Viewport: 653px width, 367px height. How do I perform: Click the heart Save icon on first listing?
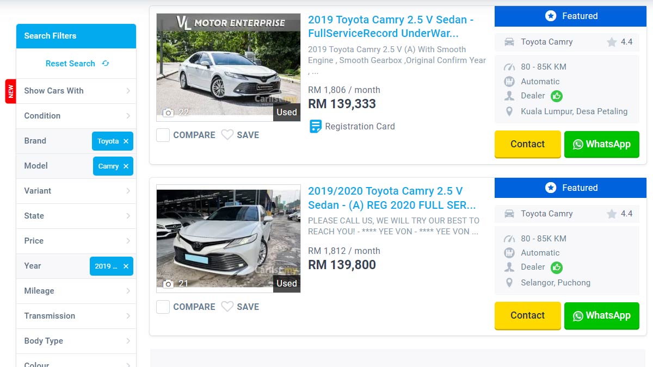(227, 135)
